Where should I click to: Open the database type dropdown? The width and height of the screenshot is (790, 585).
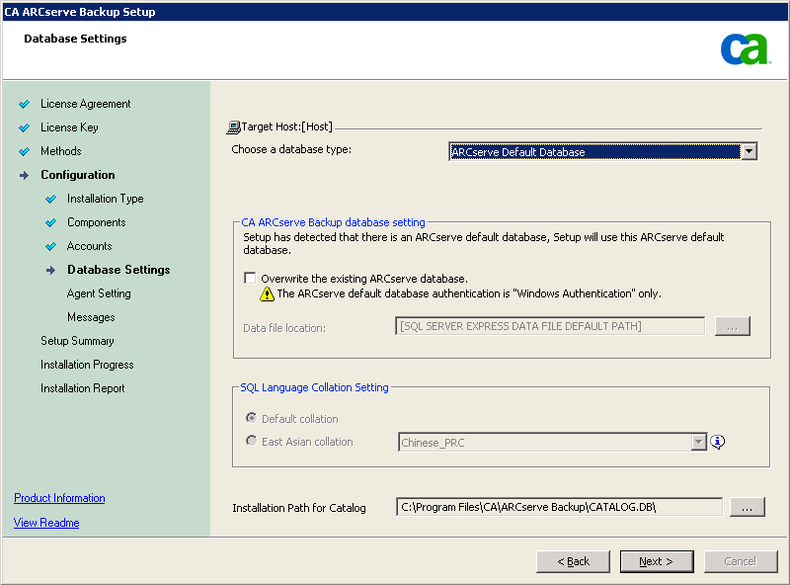coord(749,152)
